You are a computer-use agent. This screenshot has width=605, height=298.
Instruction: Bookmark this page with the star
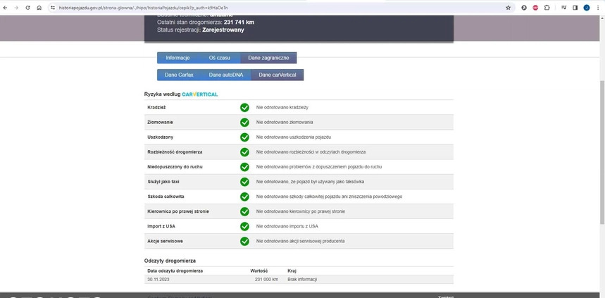click(x=508, y=8)
